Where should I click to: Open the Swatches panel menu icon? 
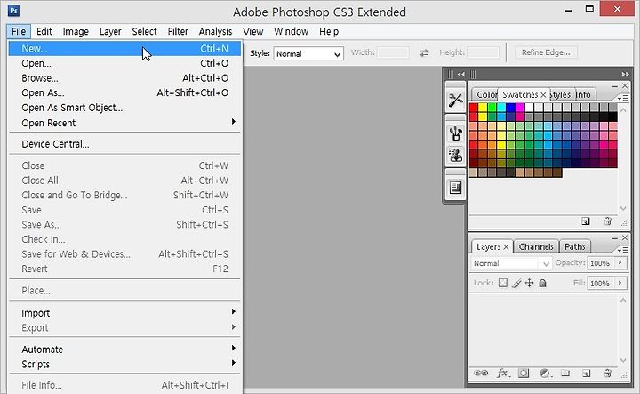coord(623,99)
